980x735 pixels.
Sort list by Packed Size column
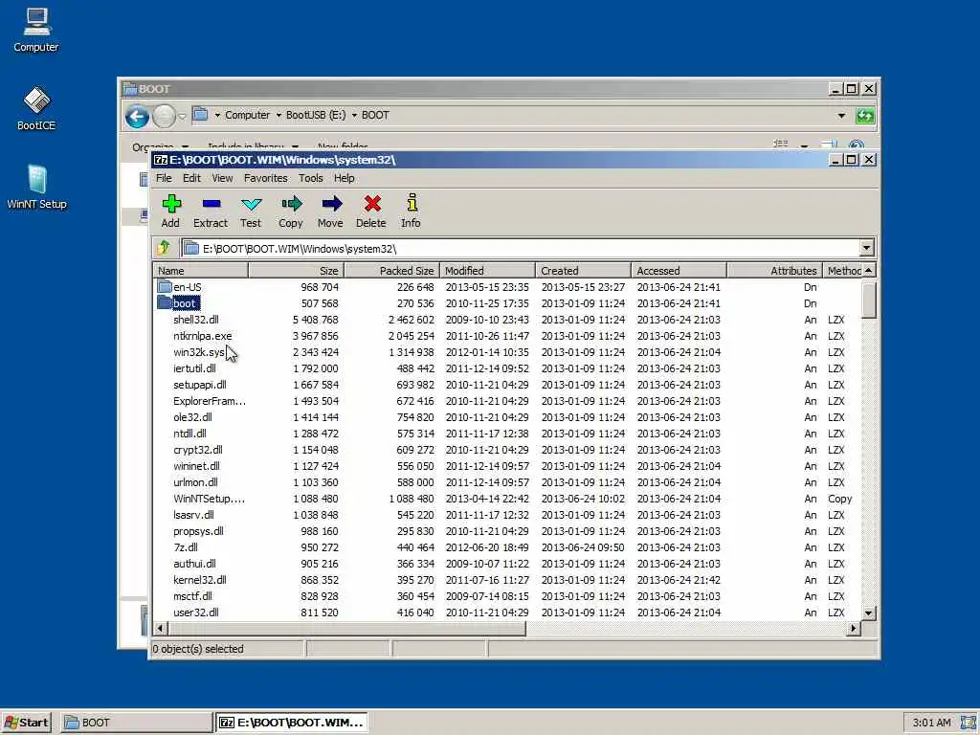(391, 271)
